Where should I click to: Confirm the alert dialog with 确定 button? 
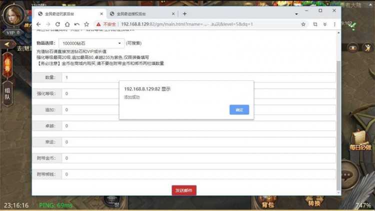coord(239,110)
